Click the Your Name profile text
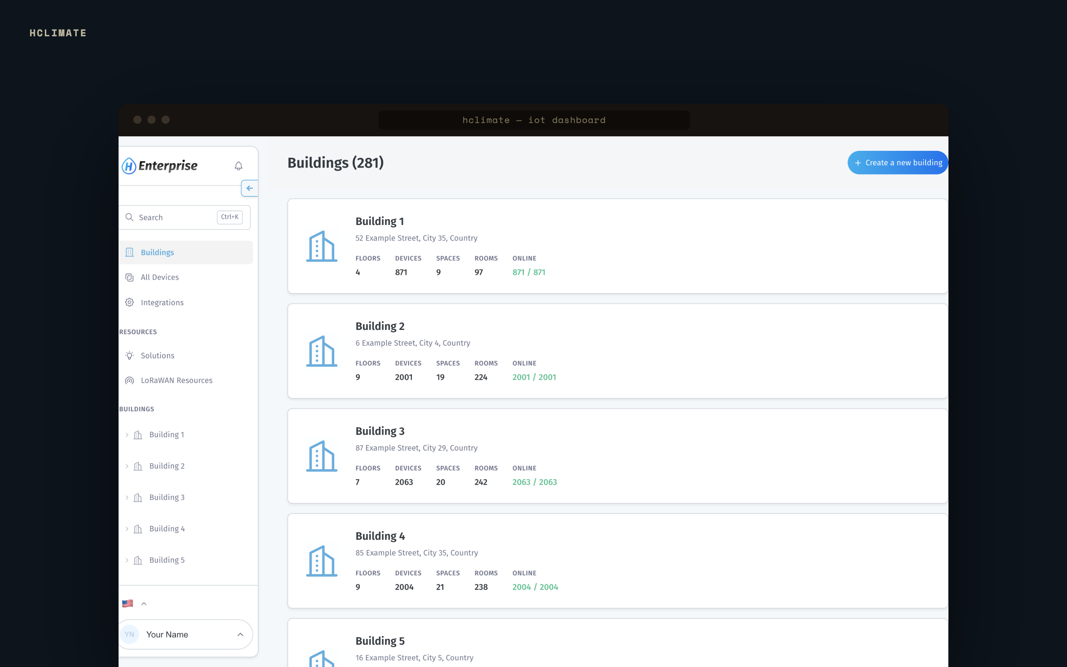 [x=167, y=634]
